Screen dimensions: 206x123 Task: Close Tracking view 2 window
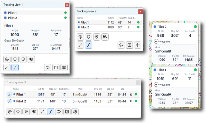point(141,12)
